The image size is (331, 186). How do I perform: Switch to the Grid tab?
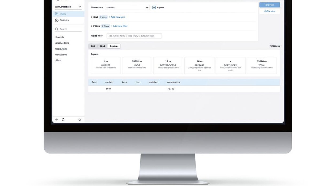103,46
